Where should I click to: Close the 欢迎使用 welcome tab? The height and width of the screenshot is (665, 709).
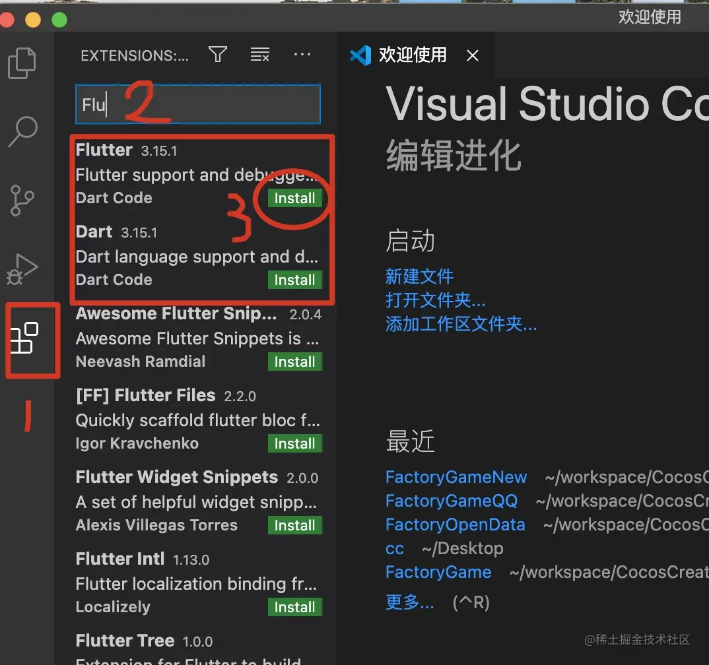point(473,55)
